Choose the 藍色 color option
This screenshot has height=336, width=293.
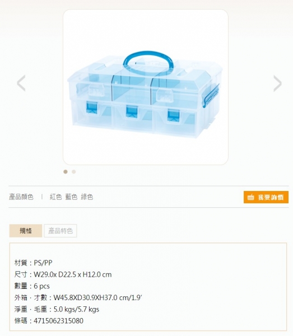71,197
